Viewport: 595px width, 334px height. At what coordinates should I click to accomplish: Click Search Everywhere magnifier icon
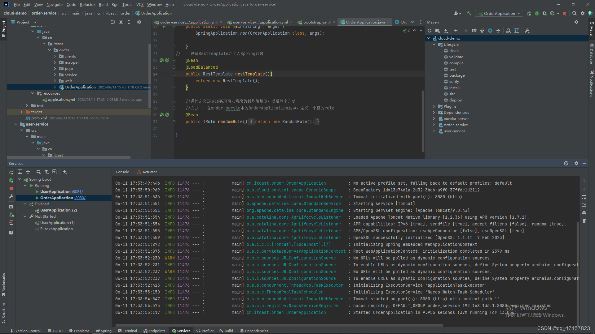(574, 13)
